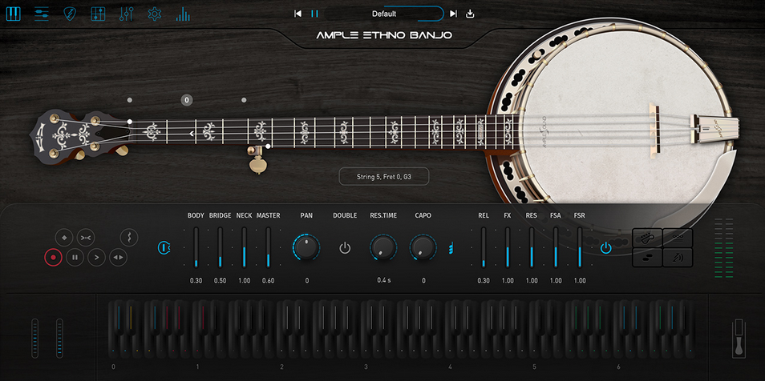The image size is (765, 381).
Task: Click the capo marker showing 0 above fretboard
Action: 186,100
